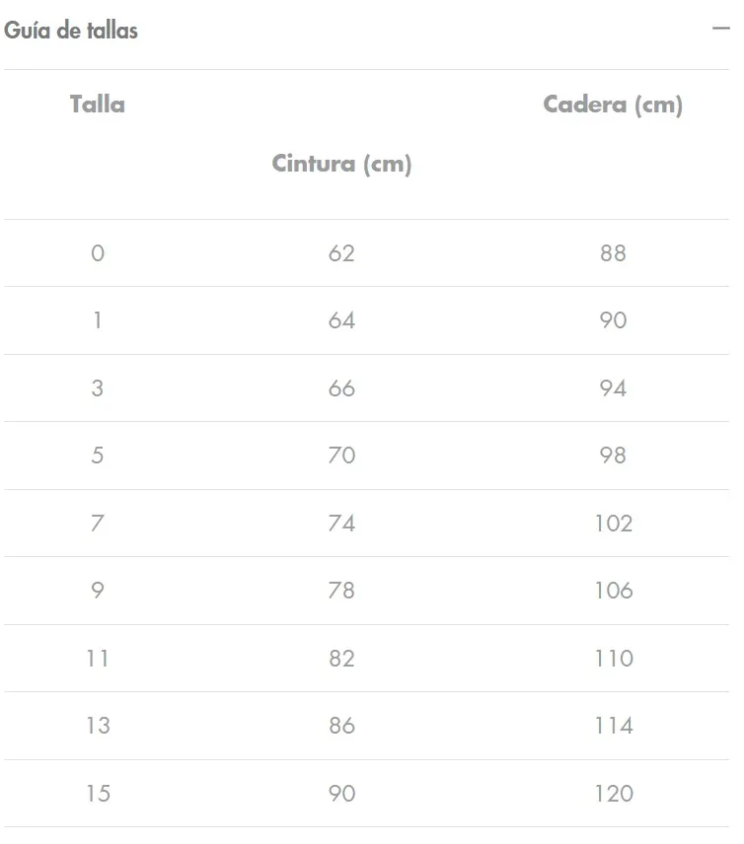Click hip value 88 for size 0
The width and height of the screenshot is (744, 844).
click(x=613, y=253)
